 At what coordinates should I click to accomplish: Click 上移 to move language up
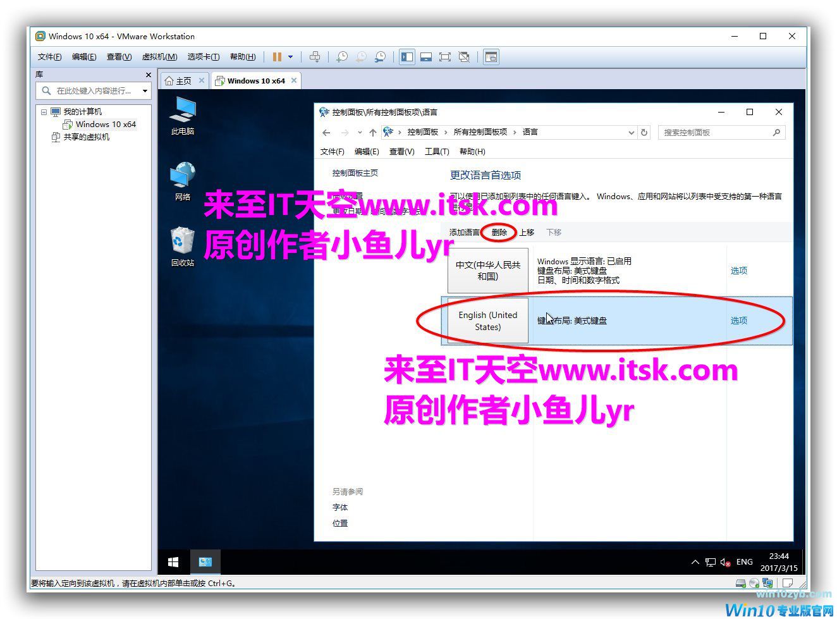[527, 233]
